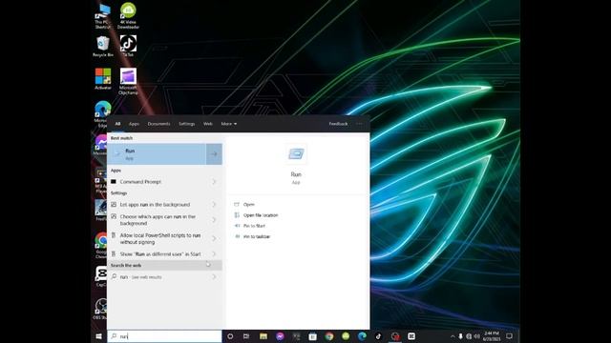The image size is (611, 343).
Task: Launch 4K Video Downloader desktop icon
Action: pos(128,16)
